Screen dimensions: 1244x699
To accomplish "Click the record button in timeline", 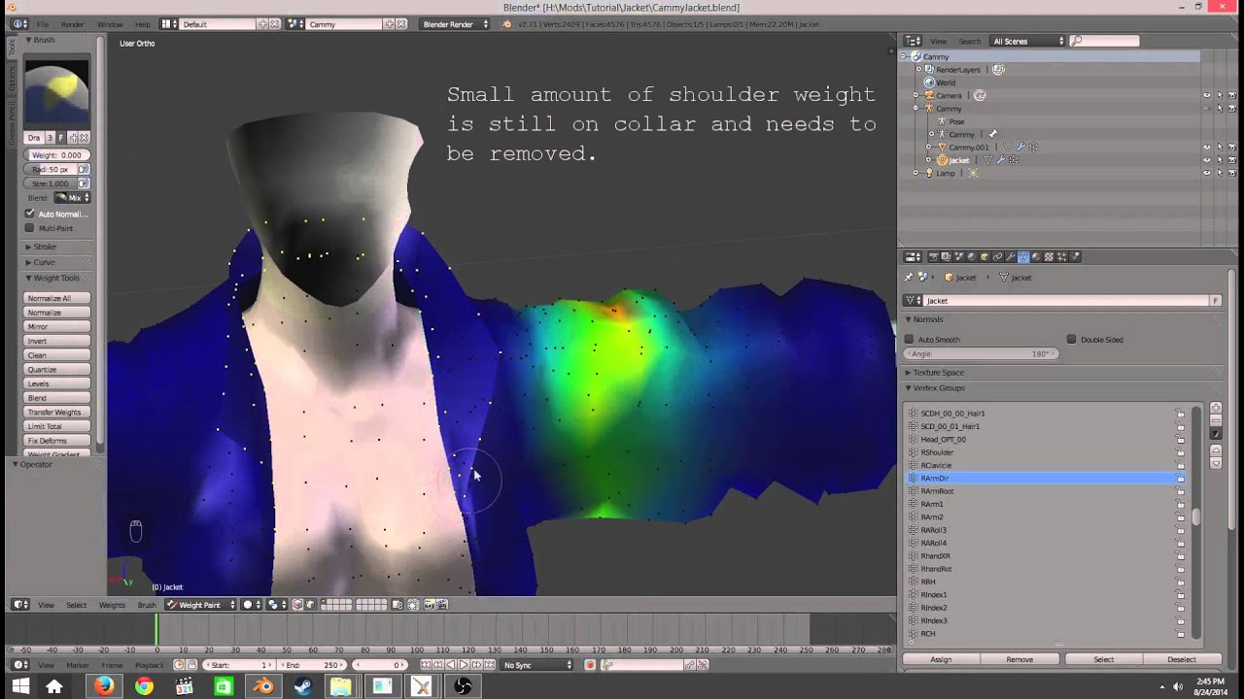I will pyautogui.click(x=590, y=665).
